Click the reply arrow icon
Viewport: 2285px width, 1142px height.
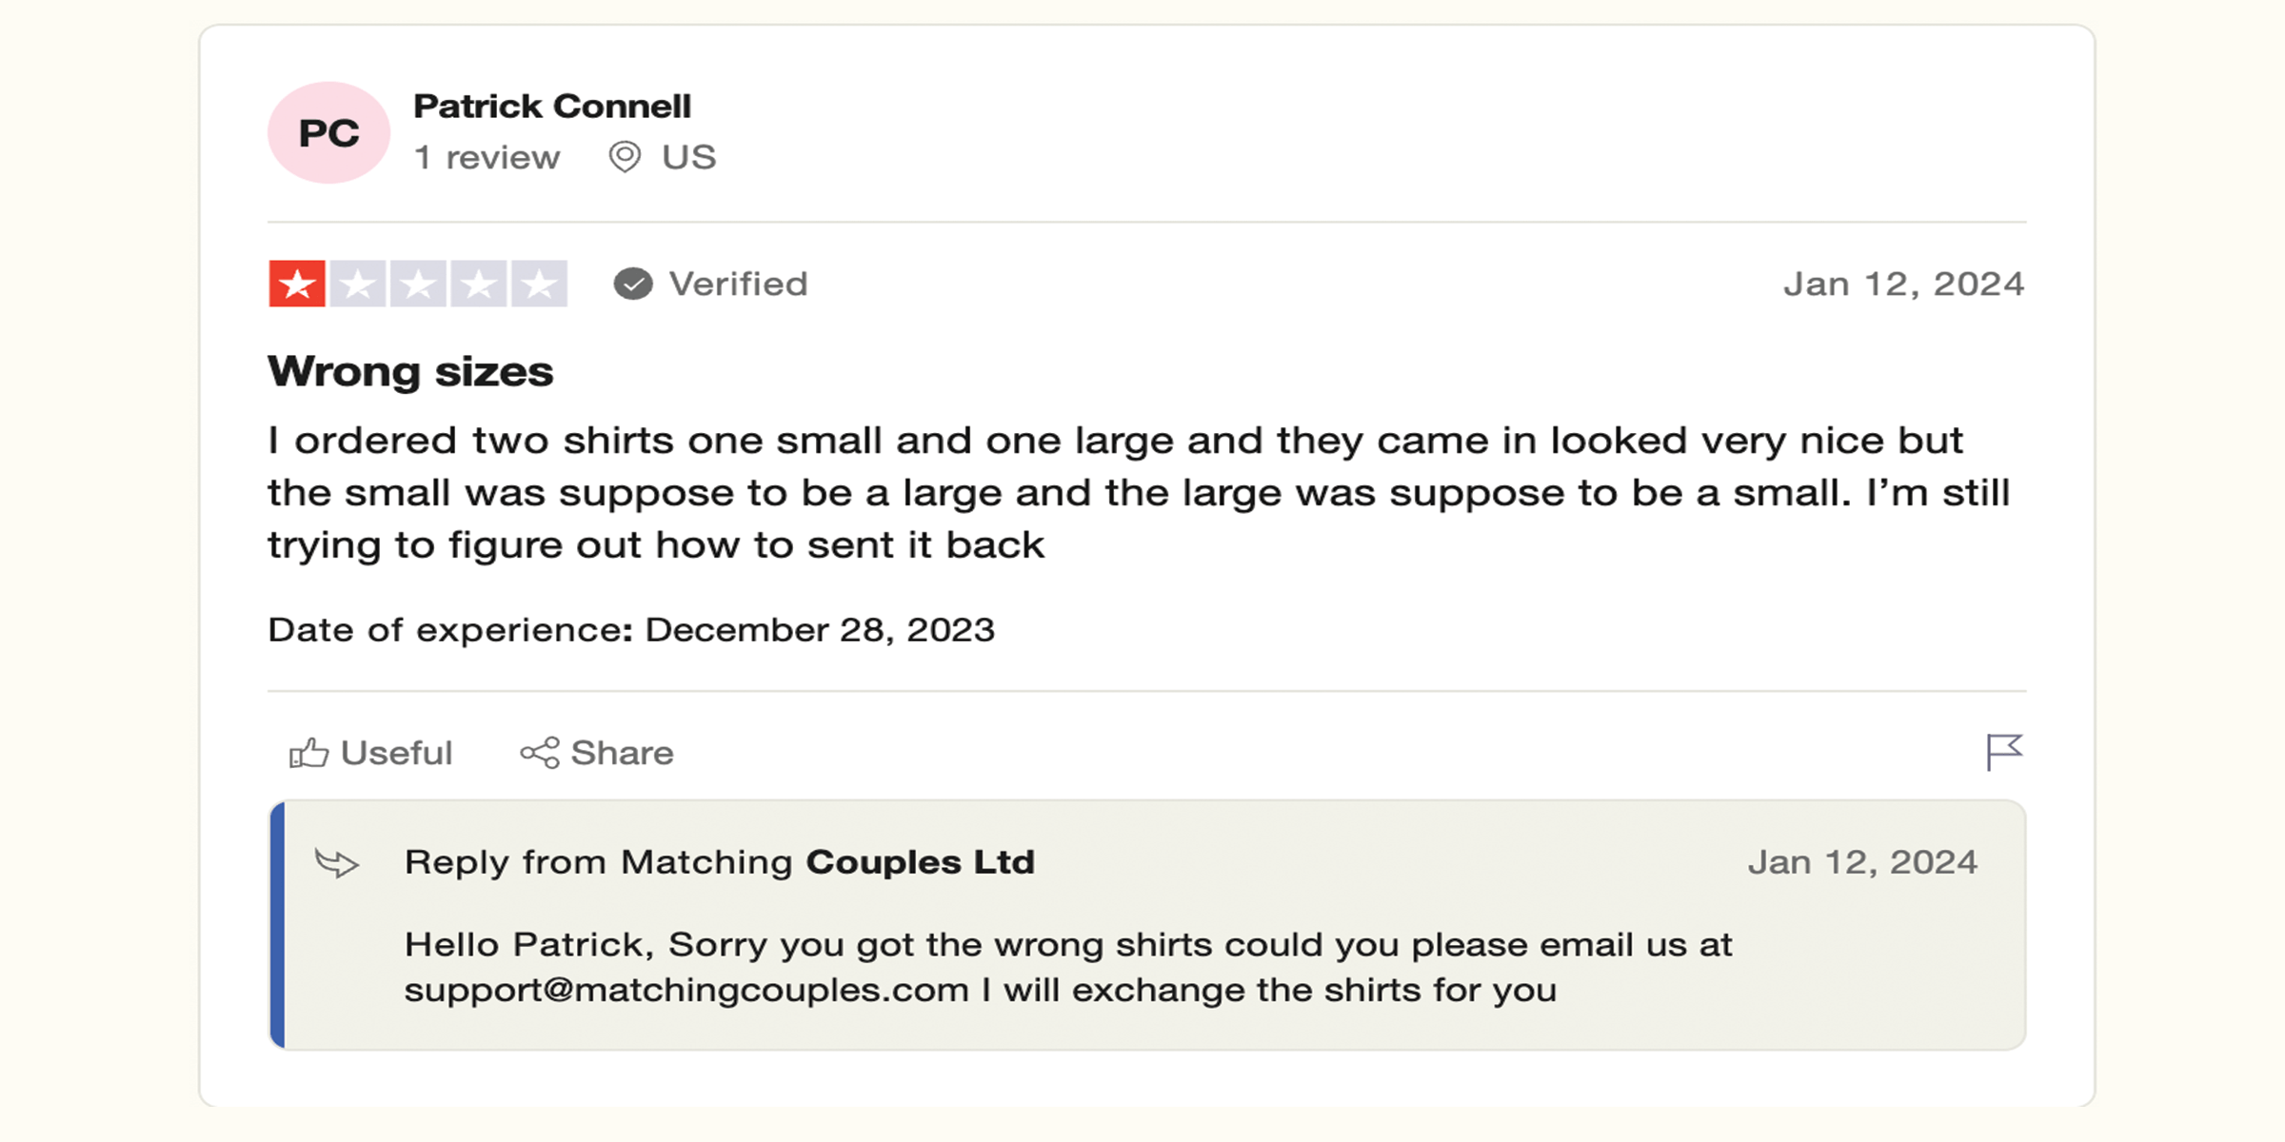[x=337, y=863]
